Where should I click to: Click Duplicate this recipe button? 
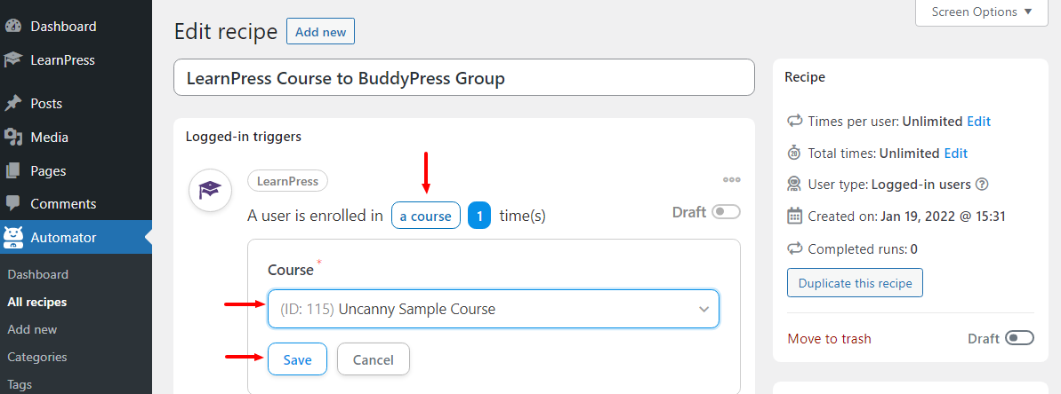pyautogui.click(x=855, y=283)
